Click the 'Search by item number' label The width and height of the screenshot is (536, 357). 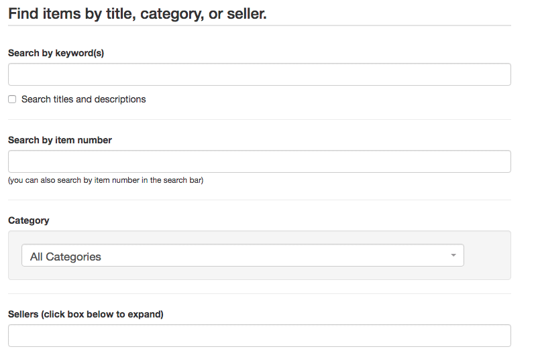click(x=60, y=140)
